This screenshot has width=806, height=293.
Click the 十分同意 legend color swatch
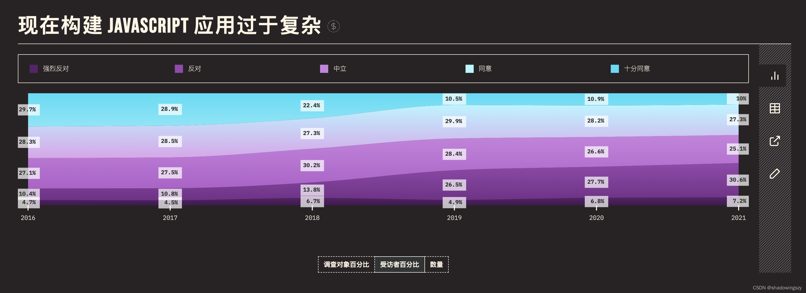point(615,69)
